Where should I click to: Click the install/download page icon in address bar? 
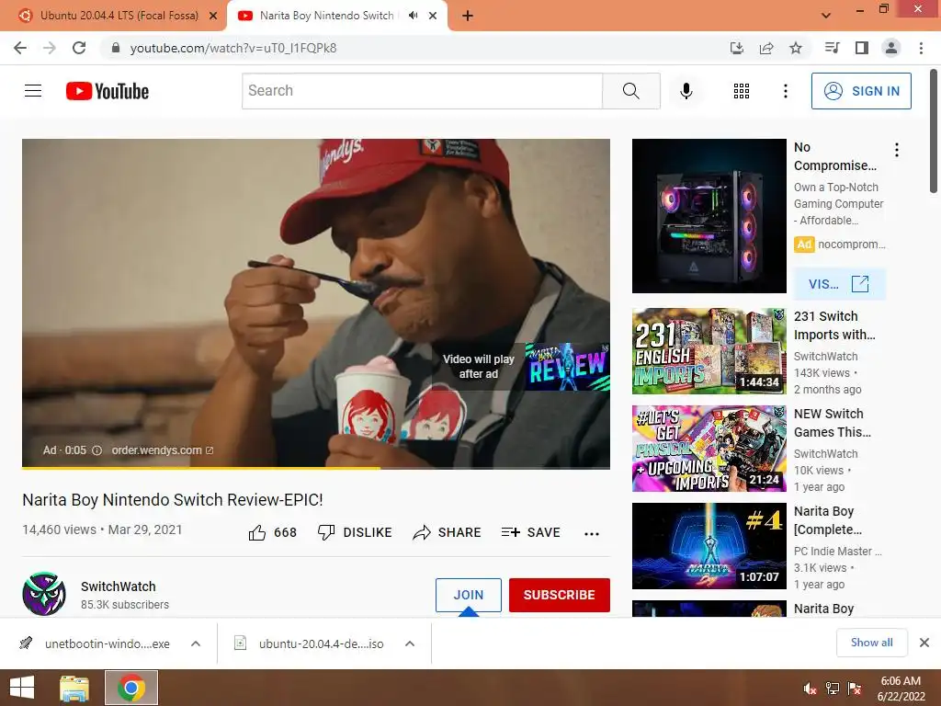(x=737, y=48)
